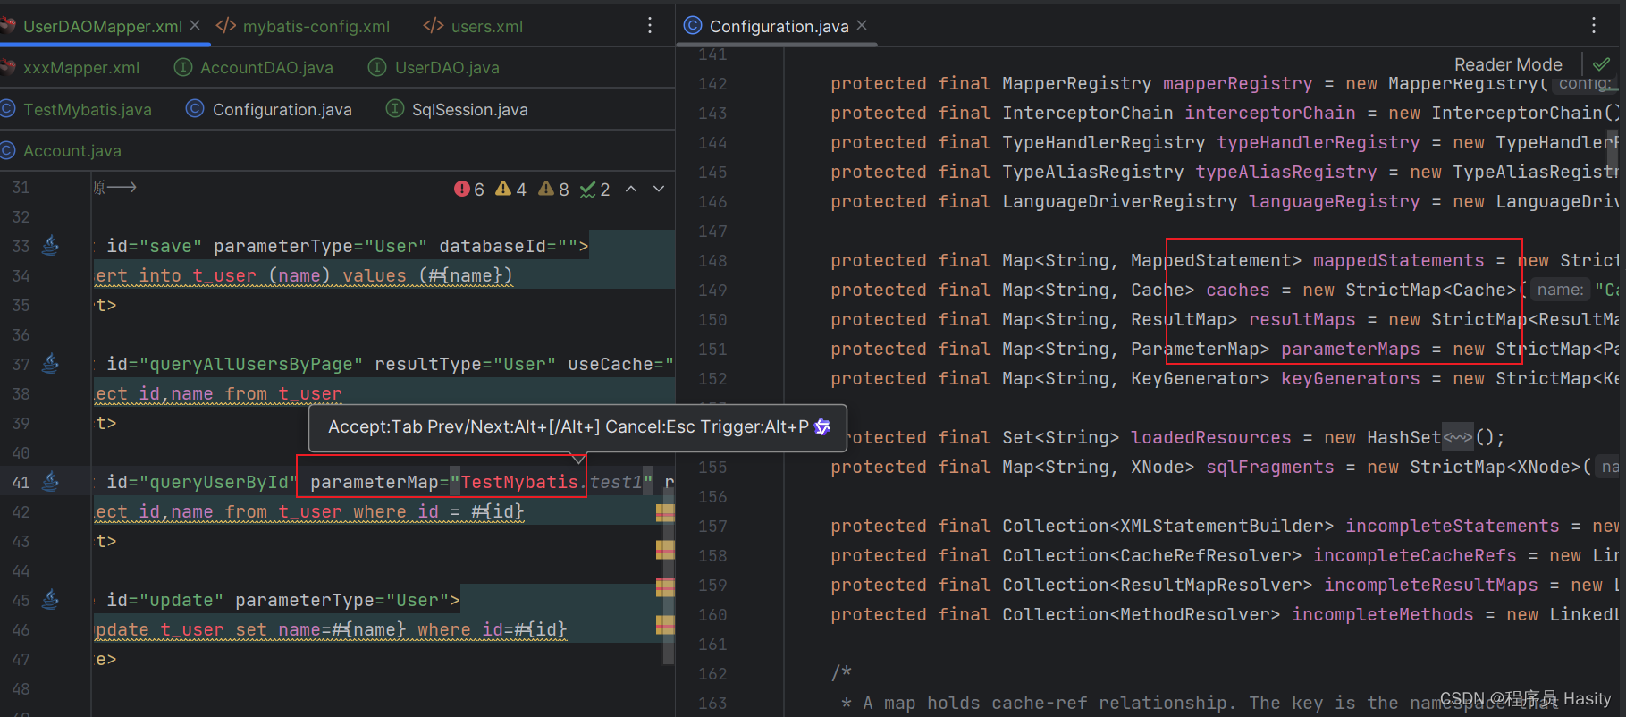The width and height of the screenshot is (1626, 717).
Task: Click the languageRegistry field name
Action: 1334,202
